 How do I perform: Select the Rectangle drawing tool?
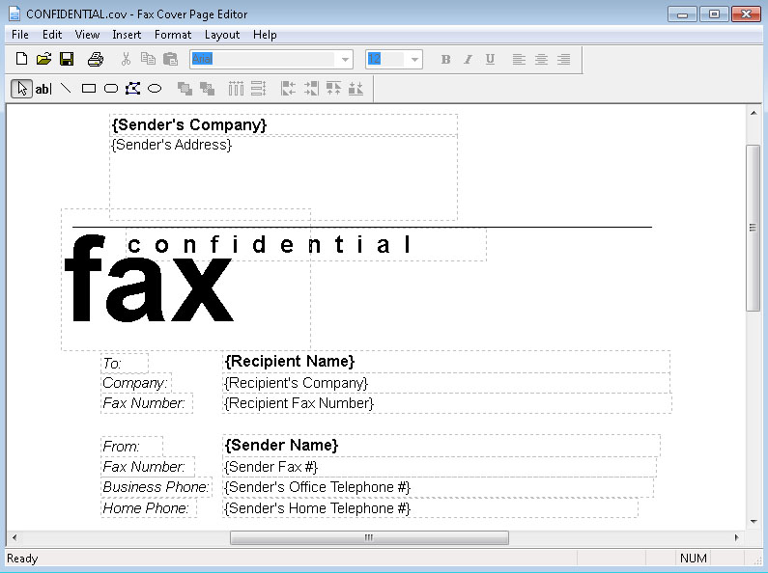coord(88,89)
